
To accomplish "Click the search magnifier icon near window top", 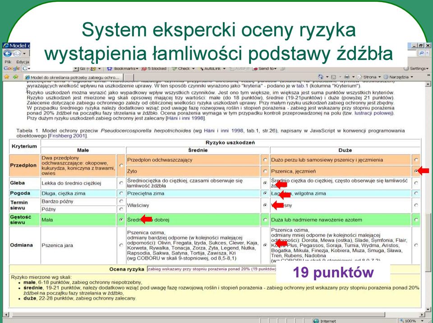I will coord(421,53).
